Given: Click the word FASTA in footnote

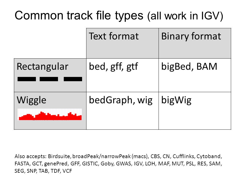Looking at the screenshot, I should pyautogui.click(x=22, y=164).
